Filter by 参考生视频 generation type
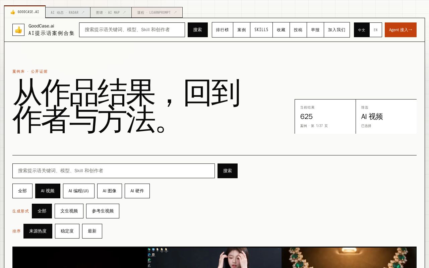 (103, 211)
